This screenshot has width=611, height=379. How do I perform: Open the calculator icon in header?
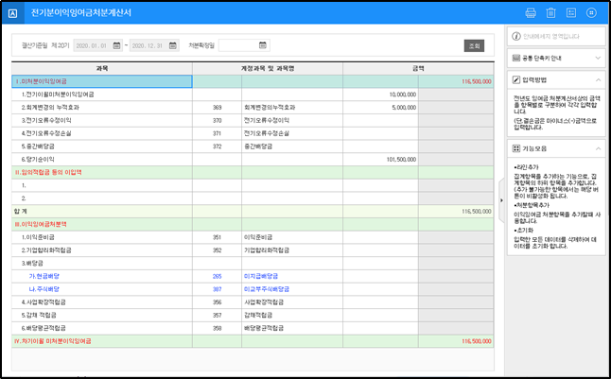tap(571, 13)
